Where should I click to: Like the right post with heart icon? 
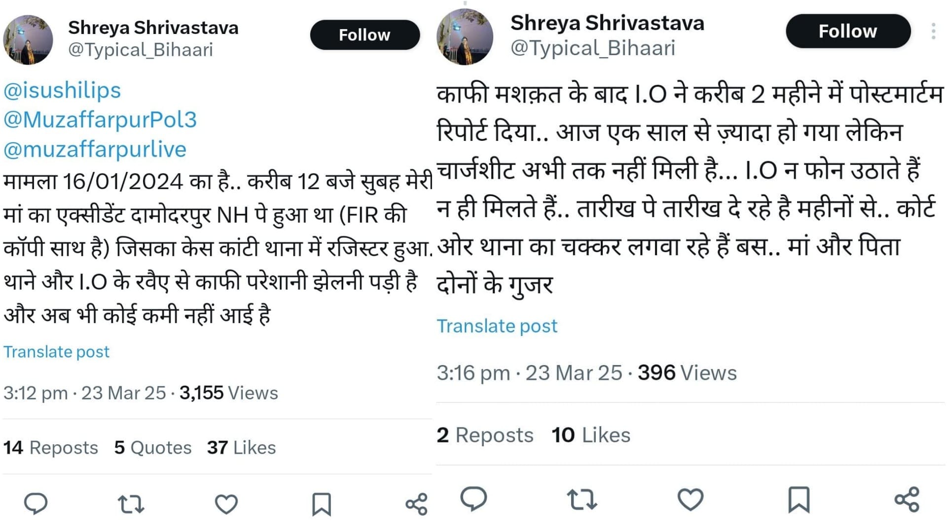pyautogui.click(x=691, y=499)
